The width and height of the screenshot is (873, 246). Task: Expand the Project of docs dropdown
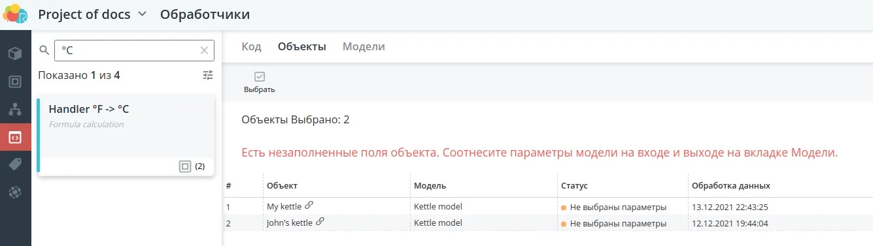(x=143, y=14)
